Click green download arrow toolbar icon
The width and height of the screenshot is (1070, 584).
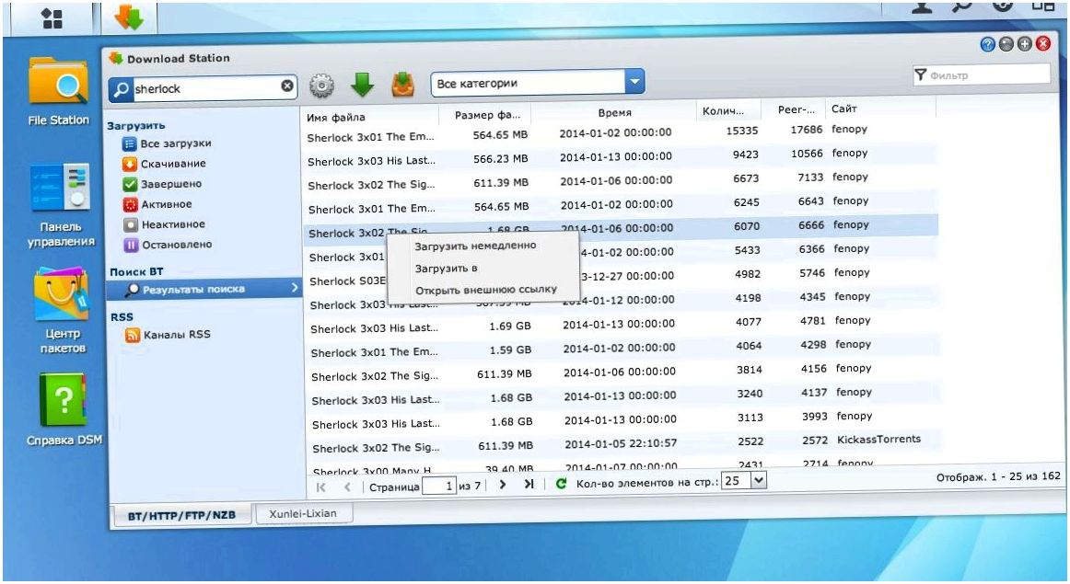pos(363,85)
